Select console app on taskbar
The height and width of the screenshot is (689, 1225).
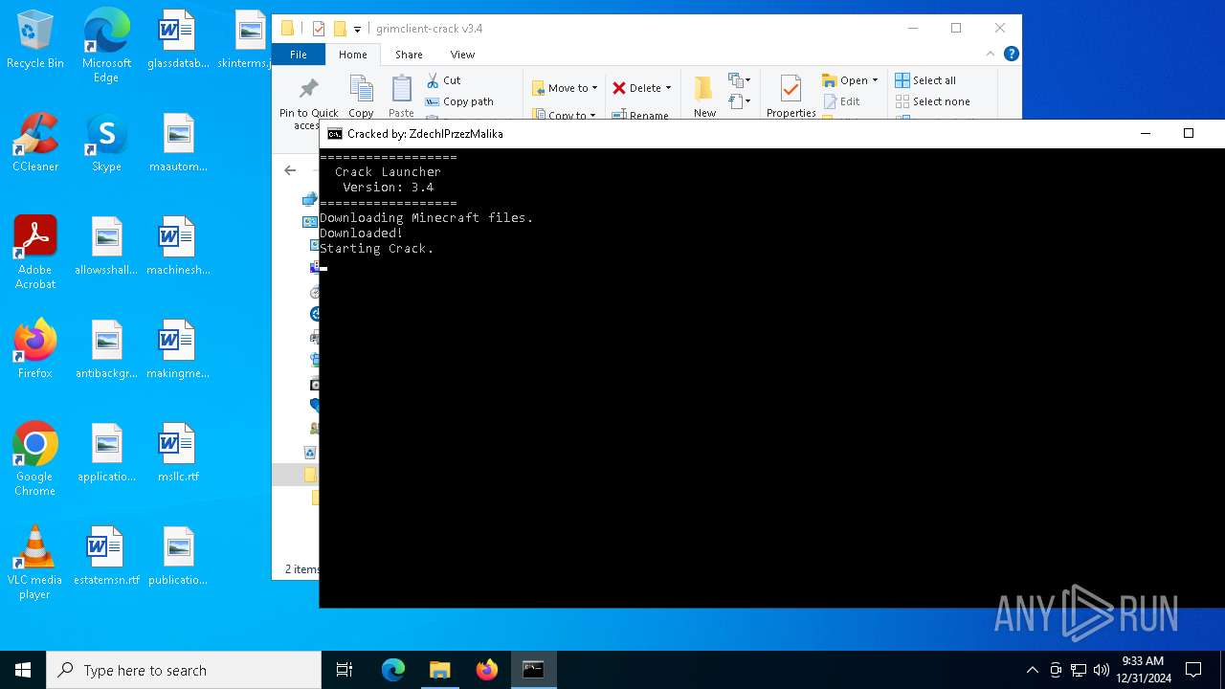[533, 670]
